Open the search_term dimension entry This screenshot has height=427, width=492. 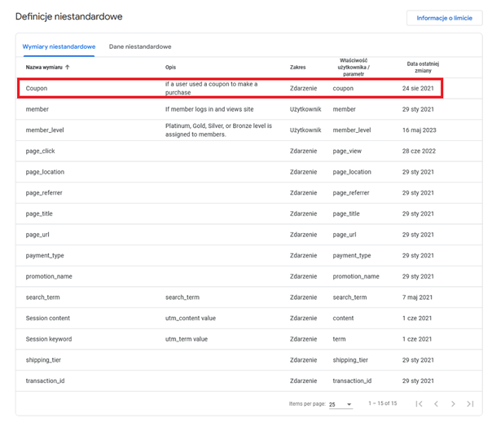coord(44,297)
